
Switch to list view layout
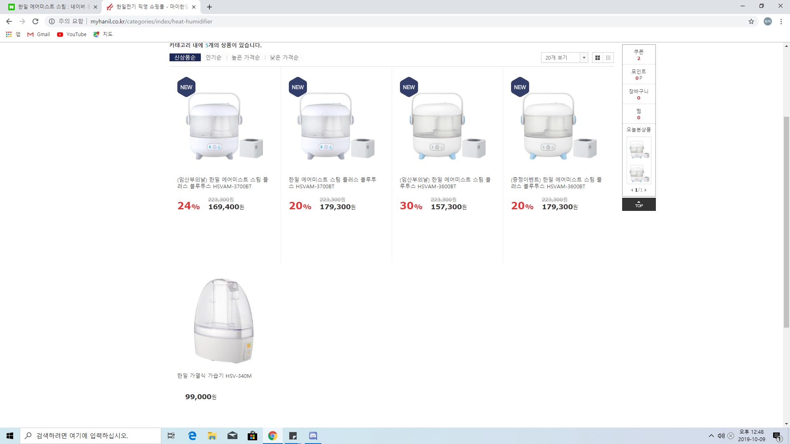tap(608, 58)
